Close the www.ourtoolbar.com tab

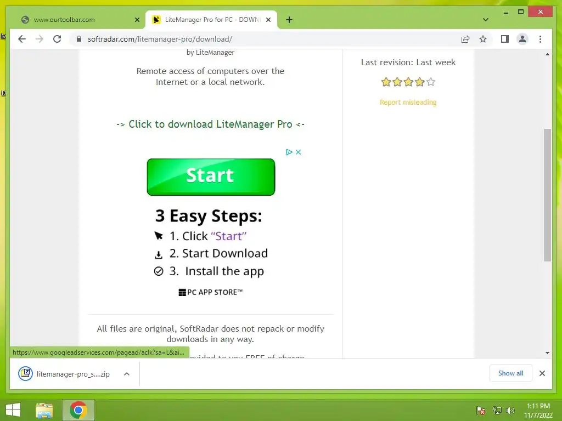tap(137, 20)
